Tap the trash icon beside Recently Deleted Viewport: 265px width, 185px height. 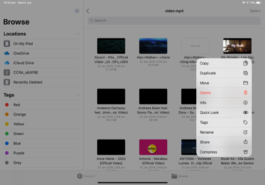pos(7,82)
